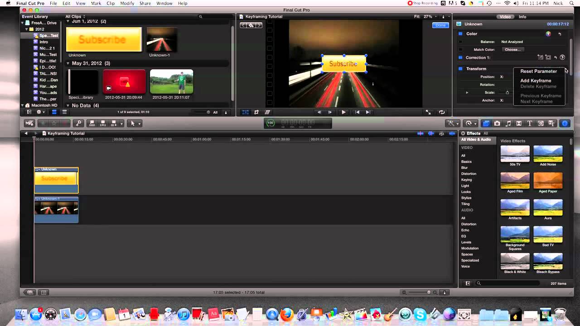Choose Add Keyframe from the context menu
The height and width of the screenshot is (326, 580).
point(536,81)
